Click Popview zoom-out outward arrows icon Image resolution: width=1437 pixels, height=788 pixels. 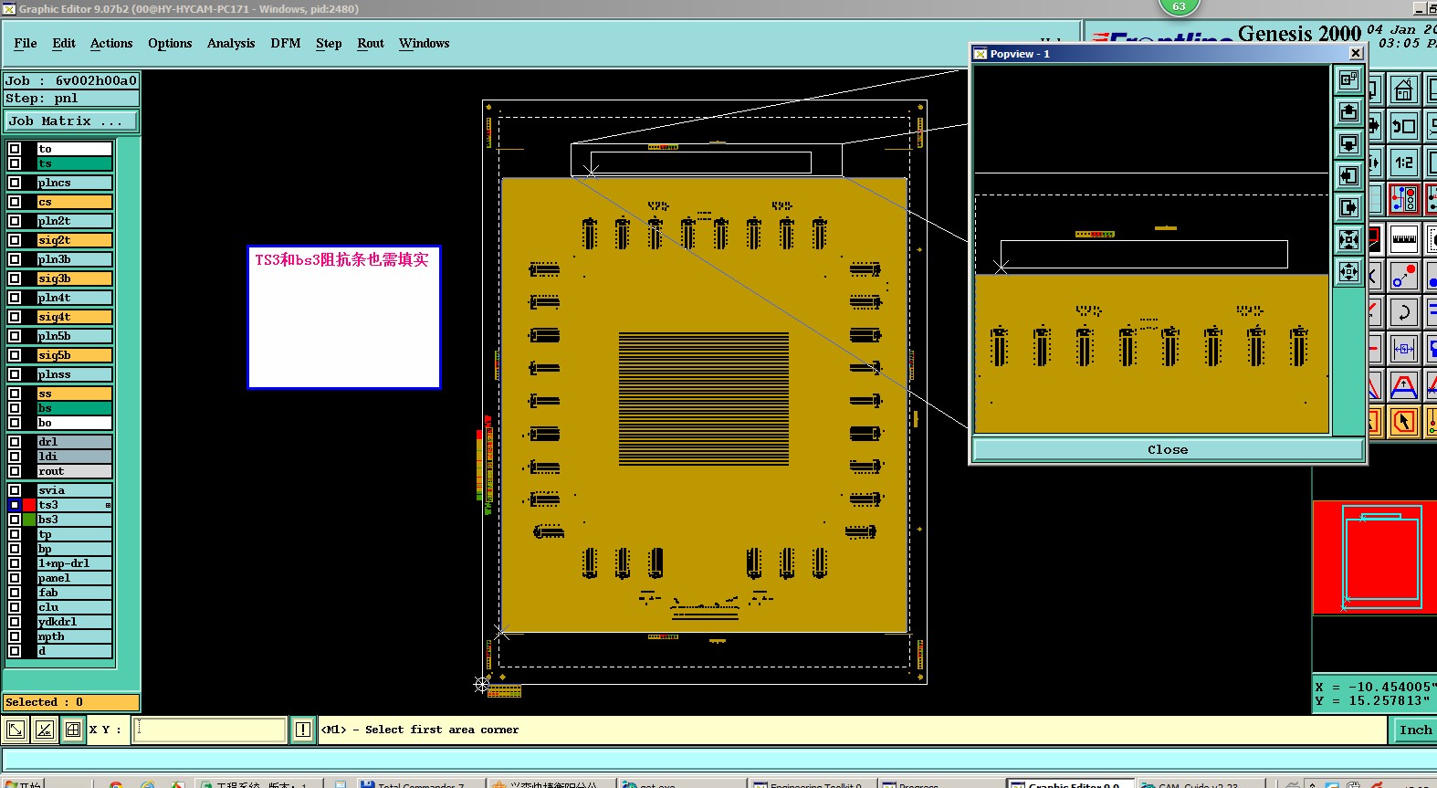[x=1348, y=272]
